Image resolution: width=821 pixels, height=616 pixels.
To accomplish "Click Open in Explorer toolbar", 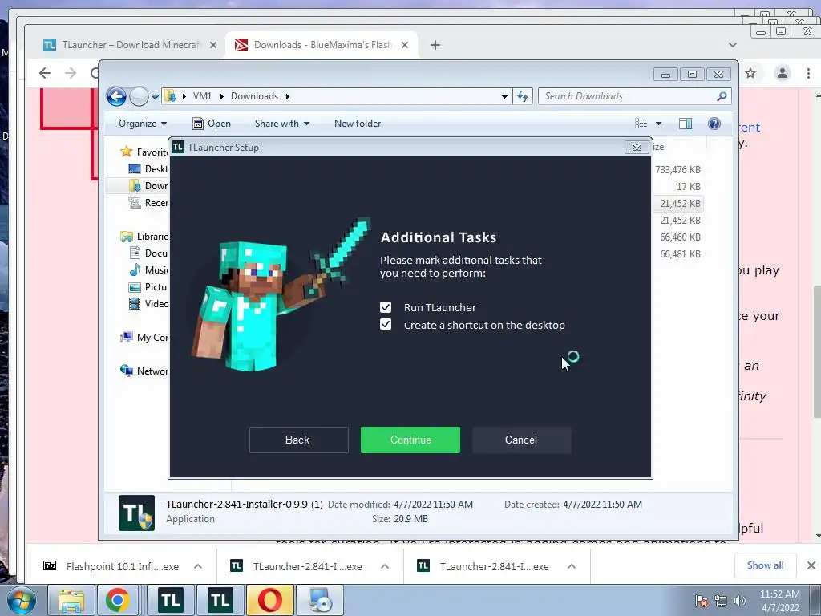I will [212, 124].
